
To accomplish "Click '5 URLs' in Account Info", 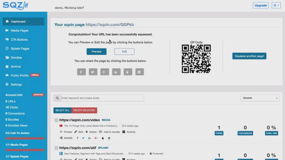I will [10, 101].
